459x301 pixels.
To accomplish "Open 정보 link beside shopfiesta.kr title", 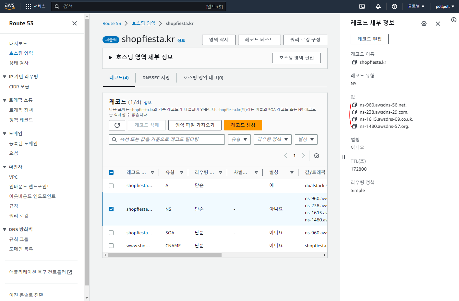I will pyautogui.click(x=181, y=40).
